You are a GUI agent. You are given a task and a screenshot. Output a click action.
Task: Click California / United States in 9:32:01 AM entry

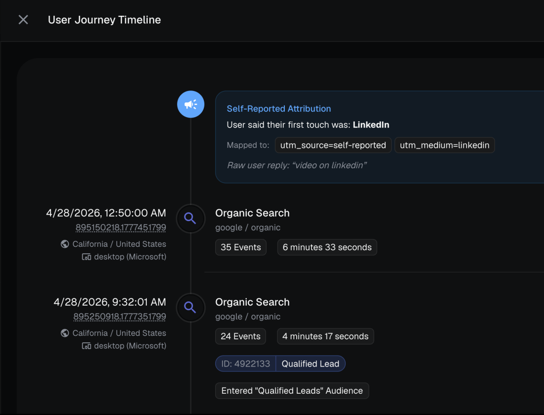[x=119, y=333]
